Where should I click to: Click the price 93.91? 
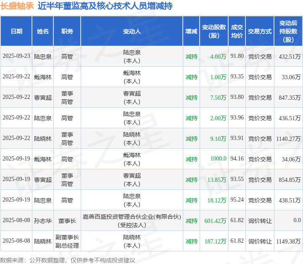pyautogui.click(x=237, y=138)
